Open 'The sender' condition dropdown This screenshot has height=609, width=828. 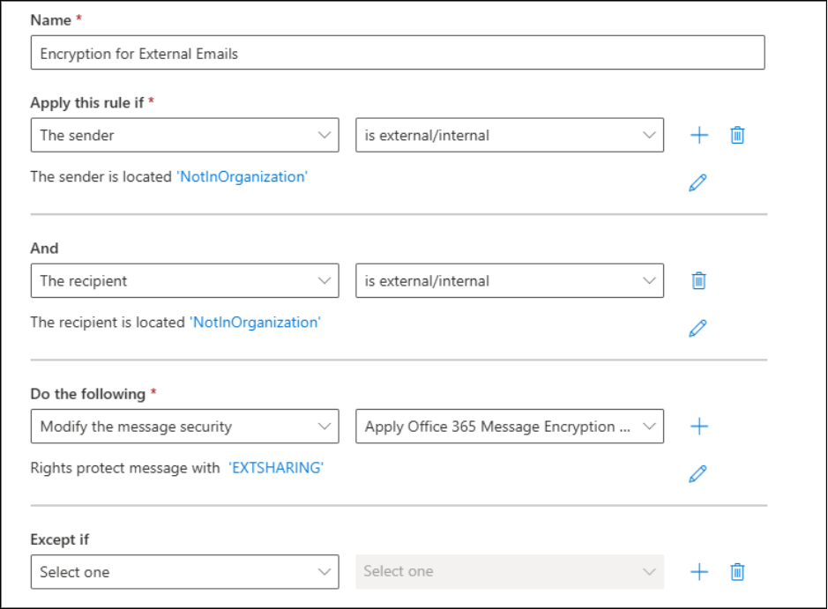pos(185,135)
